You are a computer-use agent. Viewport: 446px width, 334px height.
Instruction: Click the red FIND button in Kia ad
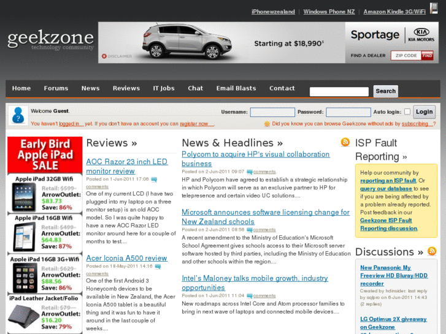(427, 55)
